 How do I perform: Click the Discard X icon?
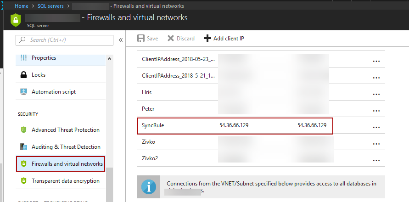point(171,39)
